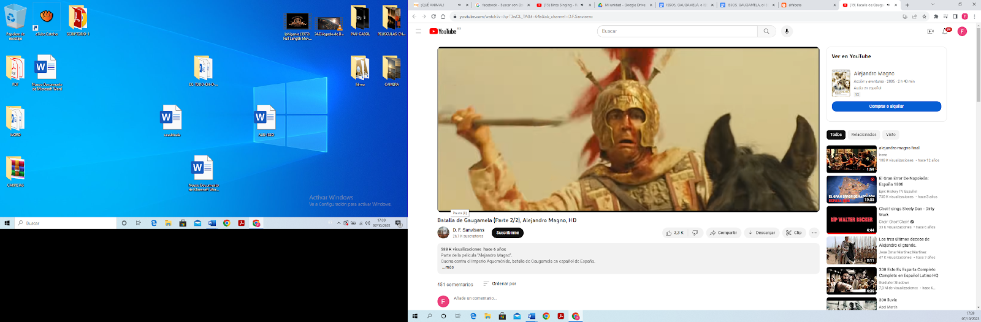Open the action center notification icon
This screenshot has height=322, width=981.
tap(399, 223)
